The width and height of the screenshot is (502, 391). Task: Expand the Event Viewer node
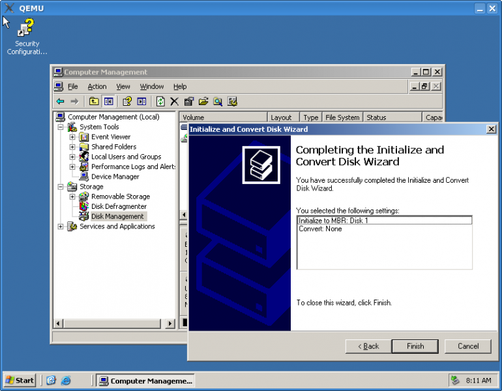[x=72, y=137]
